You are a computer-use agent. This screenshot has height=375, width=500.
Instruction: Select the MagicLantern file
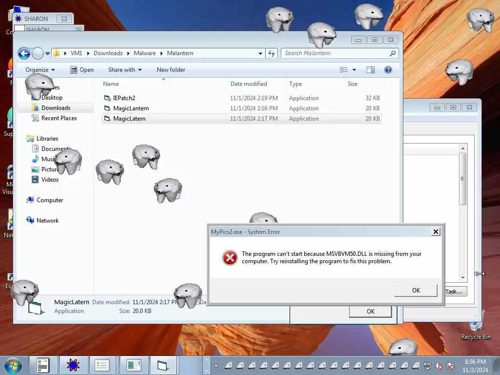241,108
